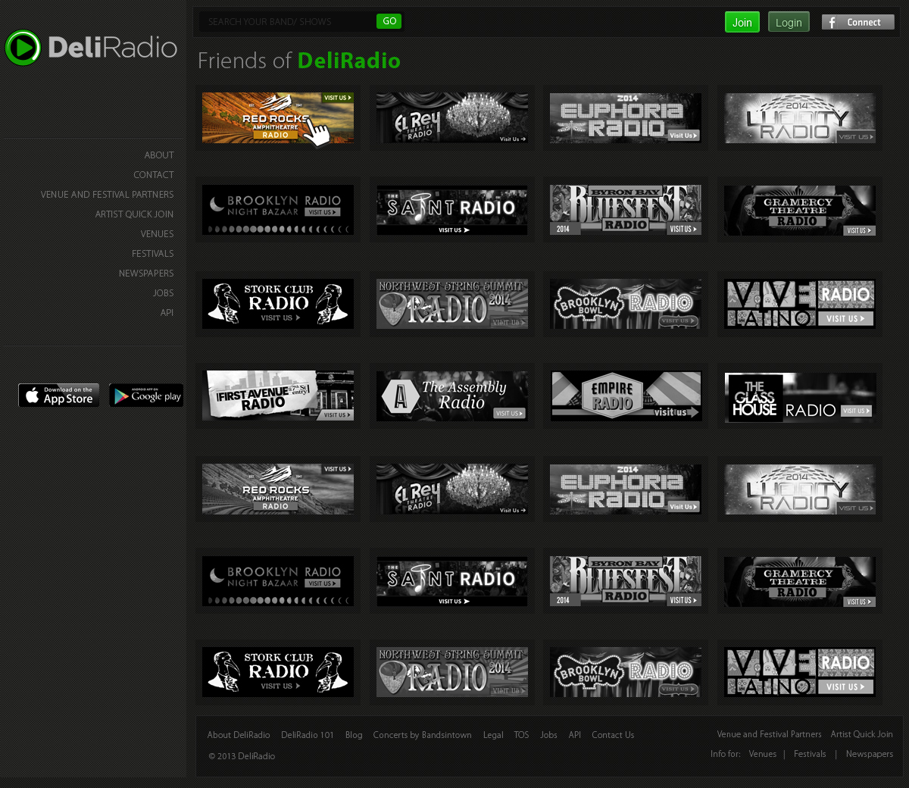Open the second Vive Latino Radio banner
The height and width of the screenshot is (788, 909).
800,672
